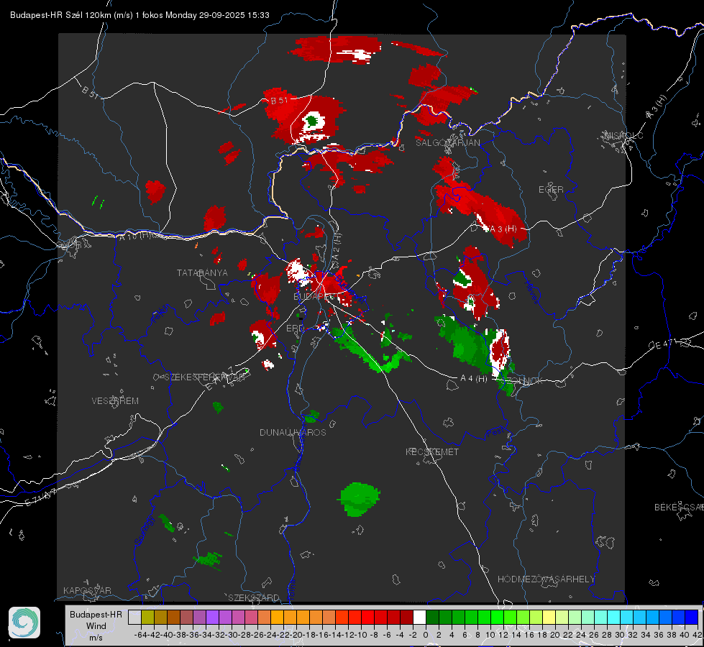This screenshot has width=704, height=647.
Task: Select the yellow swatch in the wind legend
Action: pos(549,617)
